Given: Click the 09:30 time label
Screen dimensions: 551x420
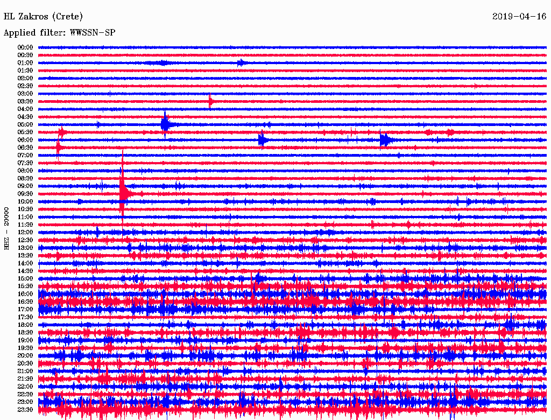Looking at the screenshot, I should 25,194.
